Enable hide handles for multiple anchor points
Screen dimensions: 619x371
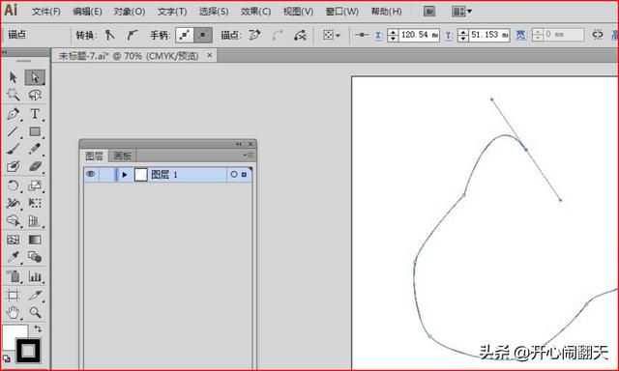point(203,35)
